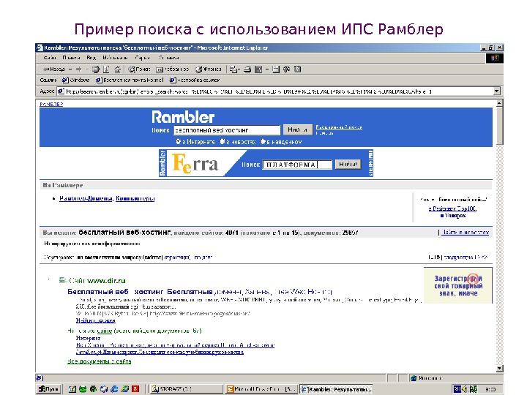Image resolution: width=527 pixels, height=395 pixels.
Task: Open the Избранное menu in menu bar
Action: pyautogui.click(x=115, y=58)
